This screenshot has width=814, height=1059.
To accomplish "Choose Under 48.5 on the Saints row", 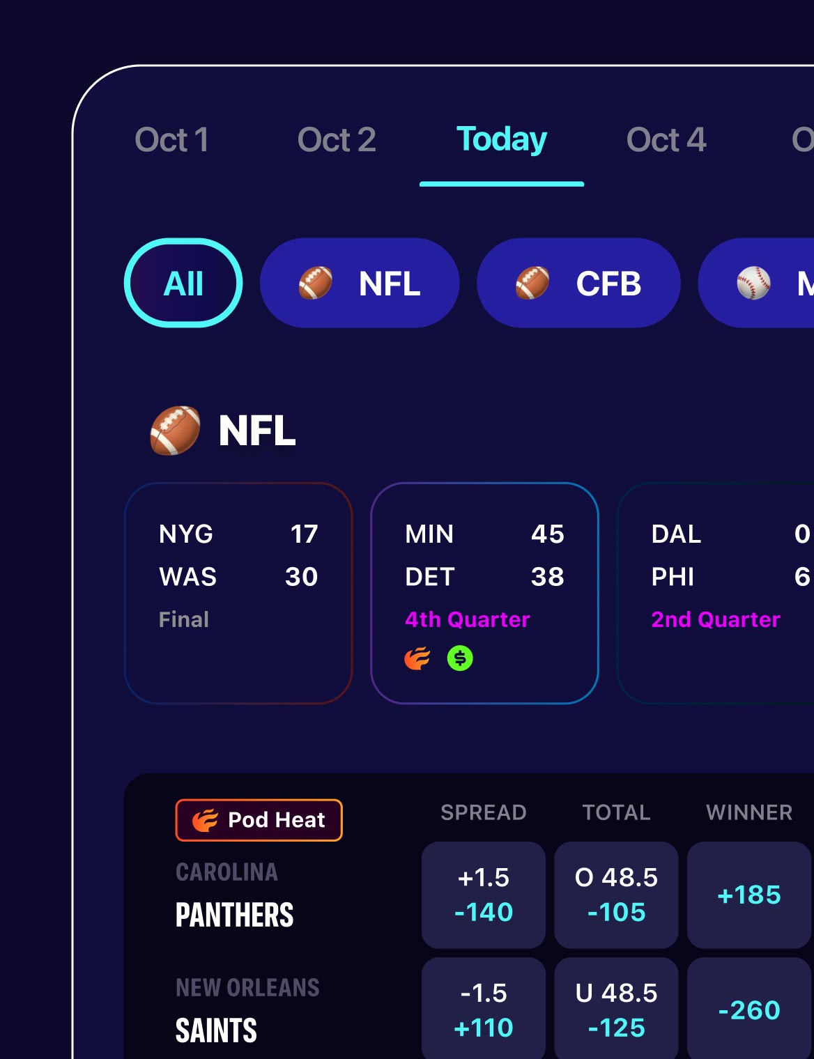I will [x=616, y=1009].
